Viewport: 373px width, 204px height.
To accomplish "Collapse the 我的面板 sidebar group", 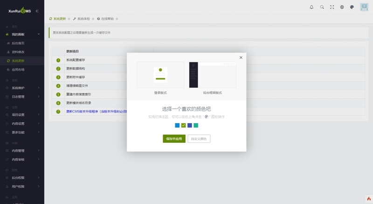I will click(22, 34).
